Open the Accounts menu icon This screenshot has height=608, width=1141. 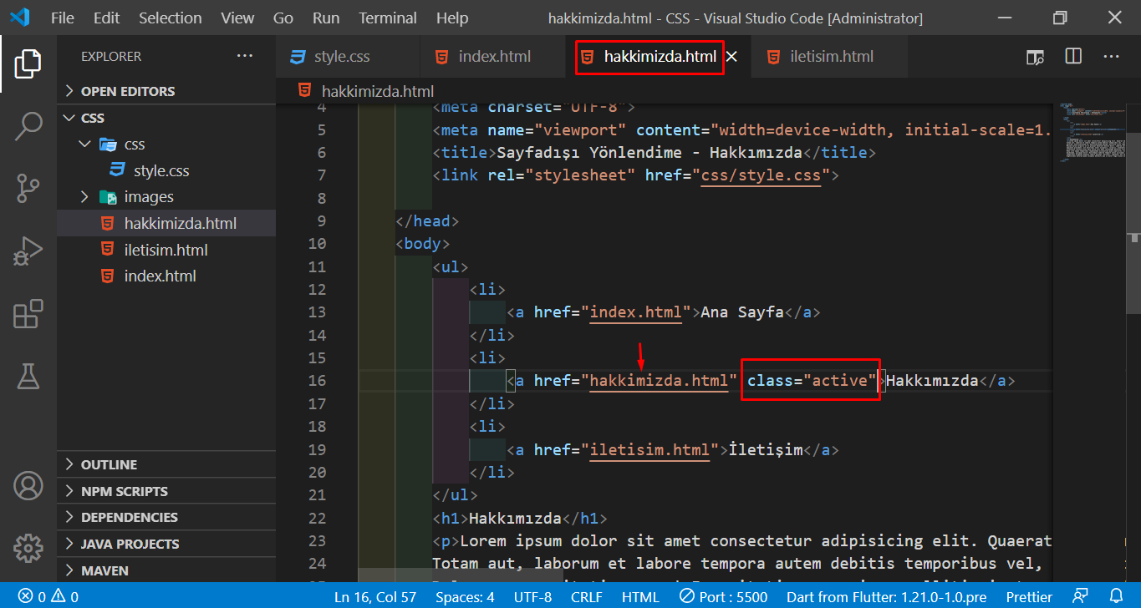tap(28, 485)
